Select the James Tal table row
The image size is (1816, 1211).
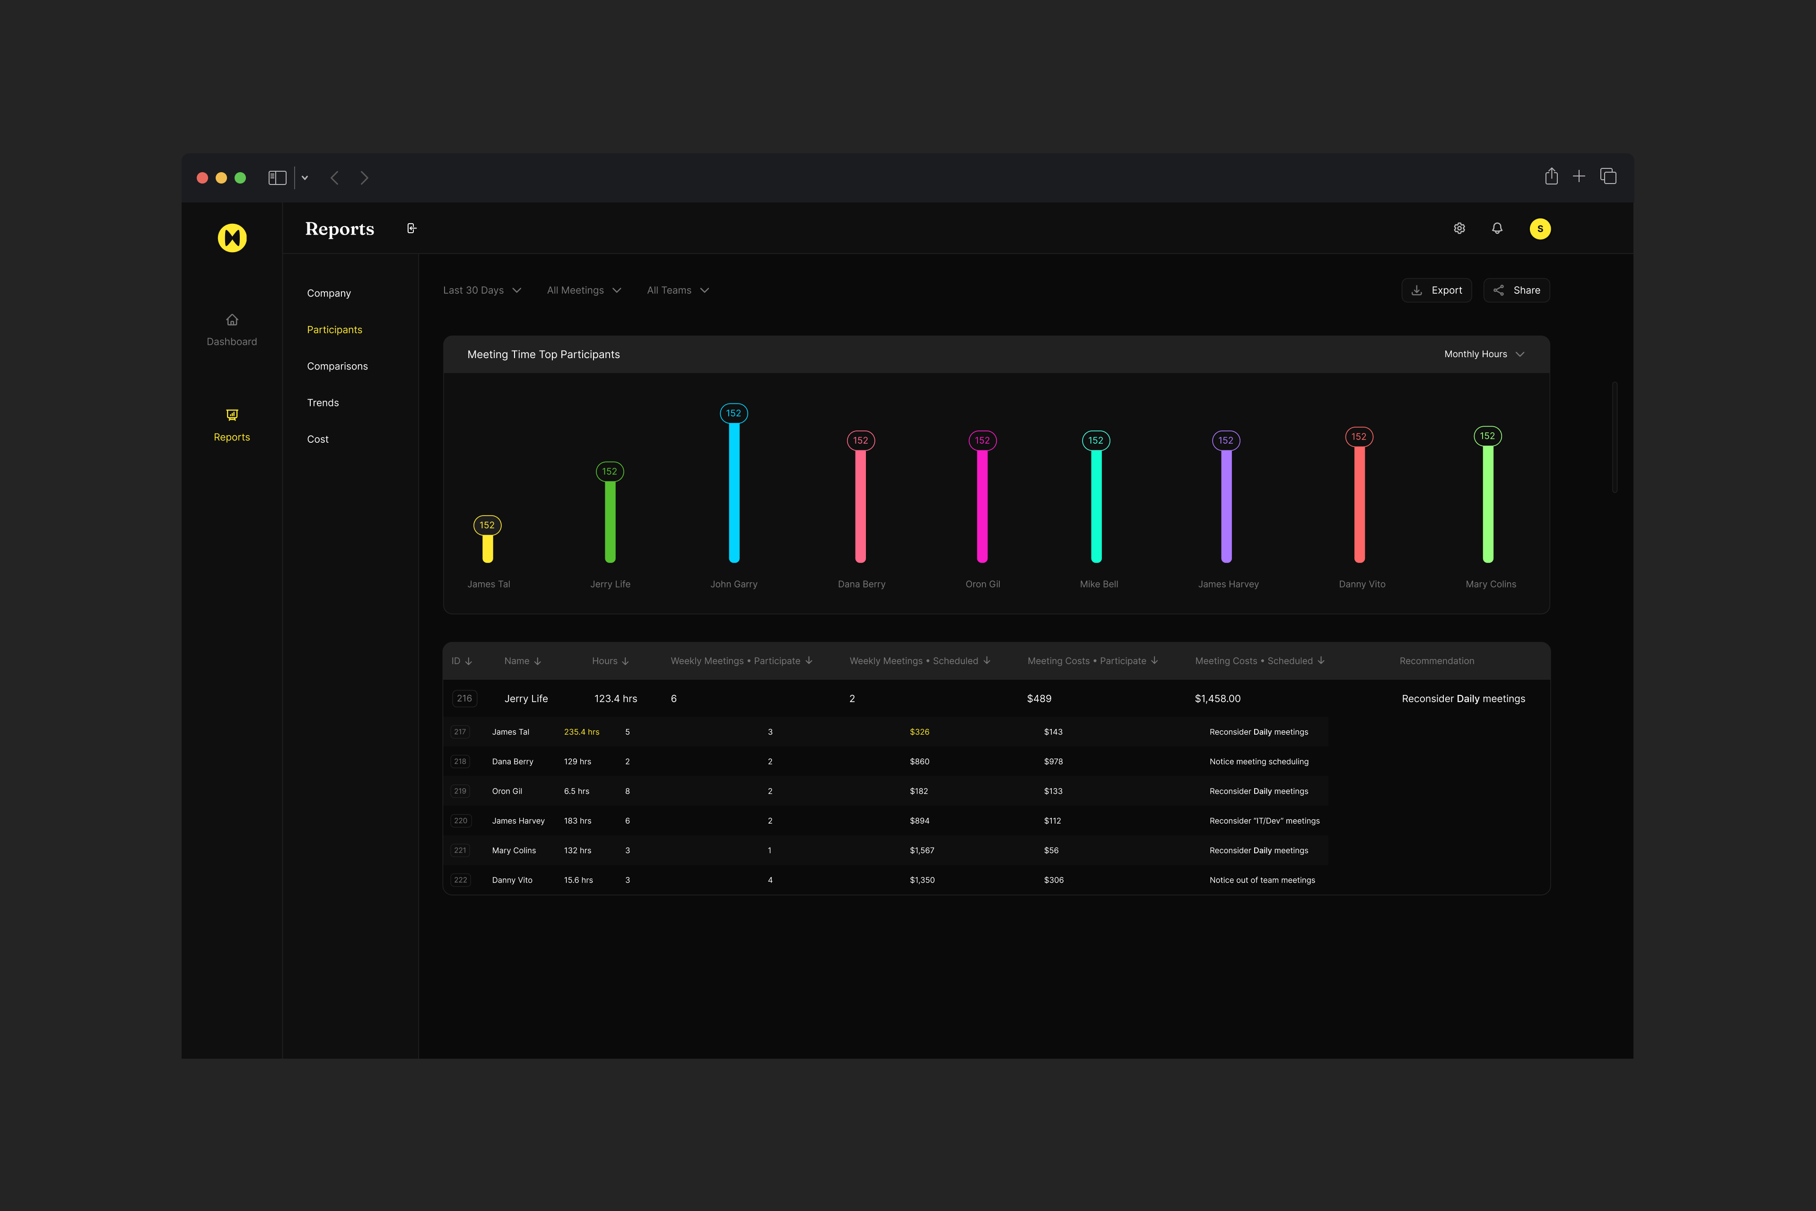[510, 732]
